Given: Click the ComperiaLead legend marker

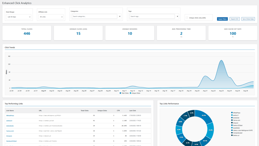Looking at the screenshot, I should pyautogui.click(x=232, y=133).
